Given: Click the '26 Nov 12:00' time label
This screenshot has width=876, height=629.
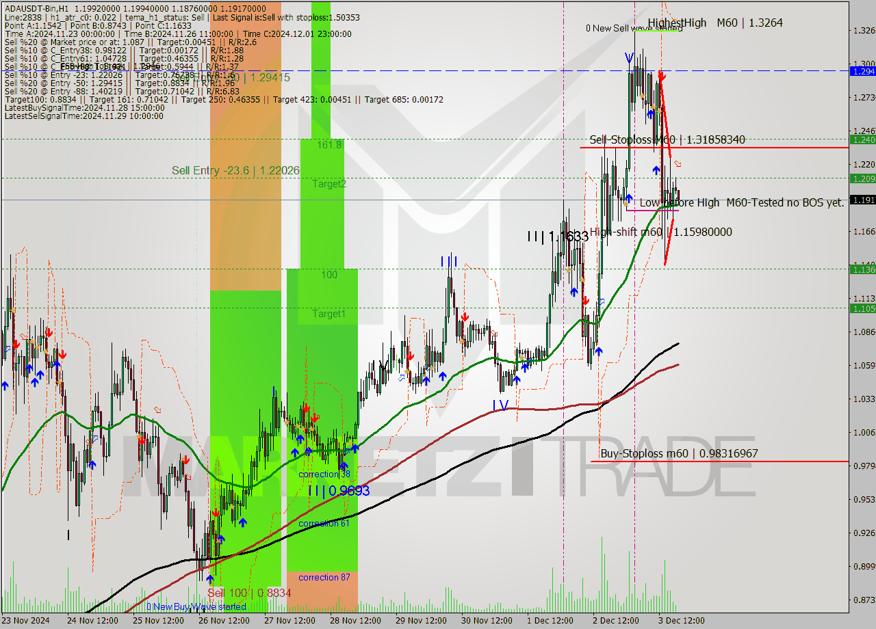Looking at the screenshot, I should pyautogui.click(x=224, y=621).
